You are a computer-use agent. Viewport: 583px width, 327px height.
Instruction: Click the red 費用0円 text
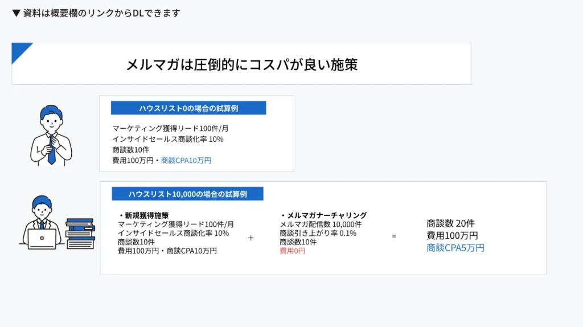[x=292, y=251]
